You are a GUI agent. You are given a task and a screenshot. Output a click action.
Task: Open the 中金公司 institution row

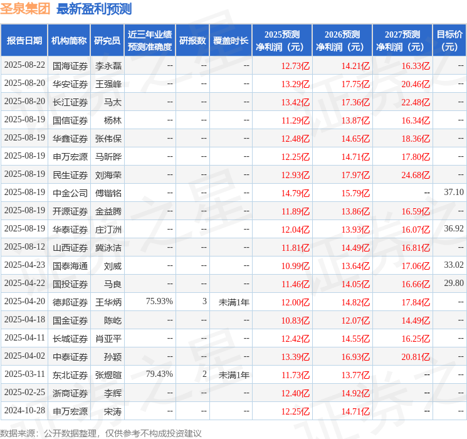point(70,193)
